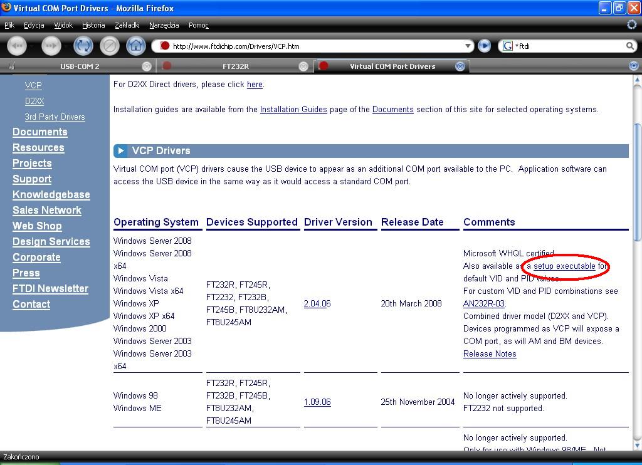The image size is (642, 465).
Task: Click the 'Zakończono' status bar text
Action: tap(21, 457)
